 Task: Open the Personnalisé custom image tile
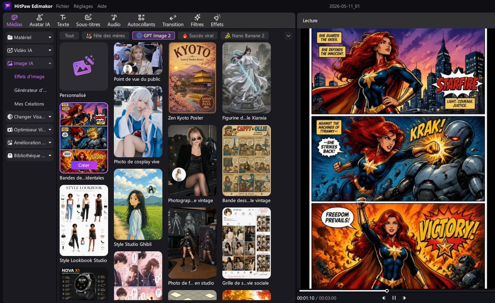[x=84, y=67]
